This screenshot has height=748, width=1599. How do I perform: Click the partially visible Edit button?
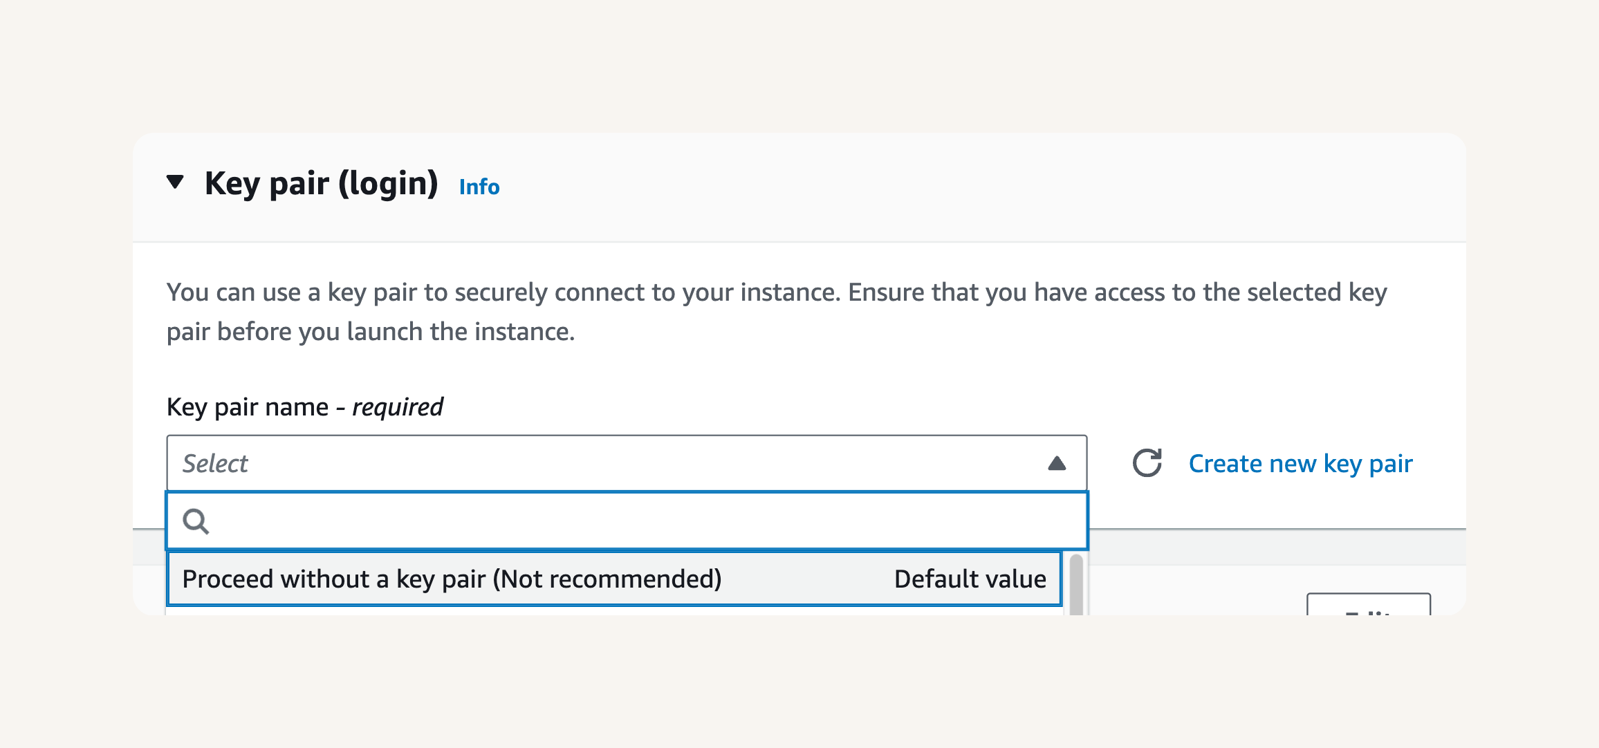[1369, 604]
